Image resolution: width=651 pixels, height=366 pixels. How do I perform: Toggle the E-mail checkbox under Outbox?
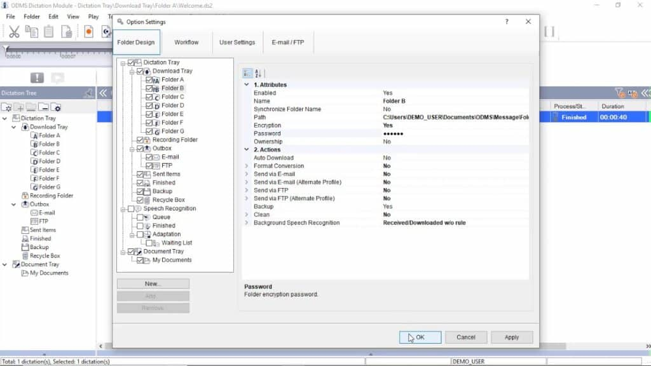click(x=149, y=157)
